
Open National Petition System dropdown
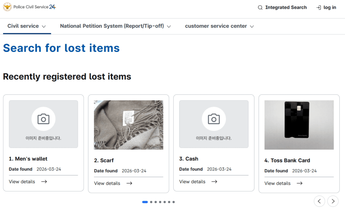[115, 26]
